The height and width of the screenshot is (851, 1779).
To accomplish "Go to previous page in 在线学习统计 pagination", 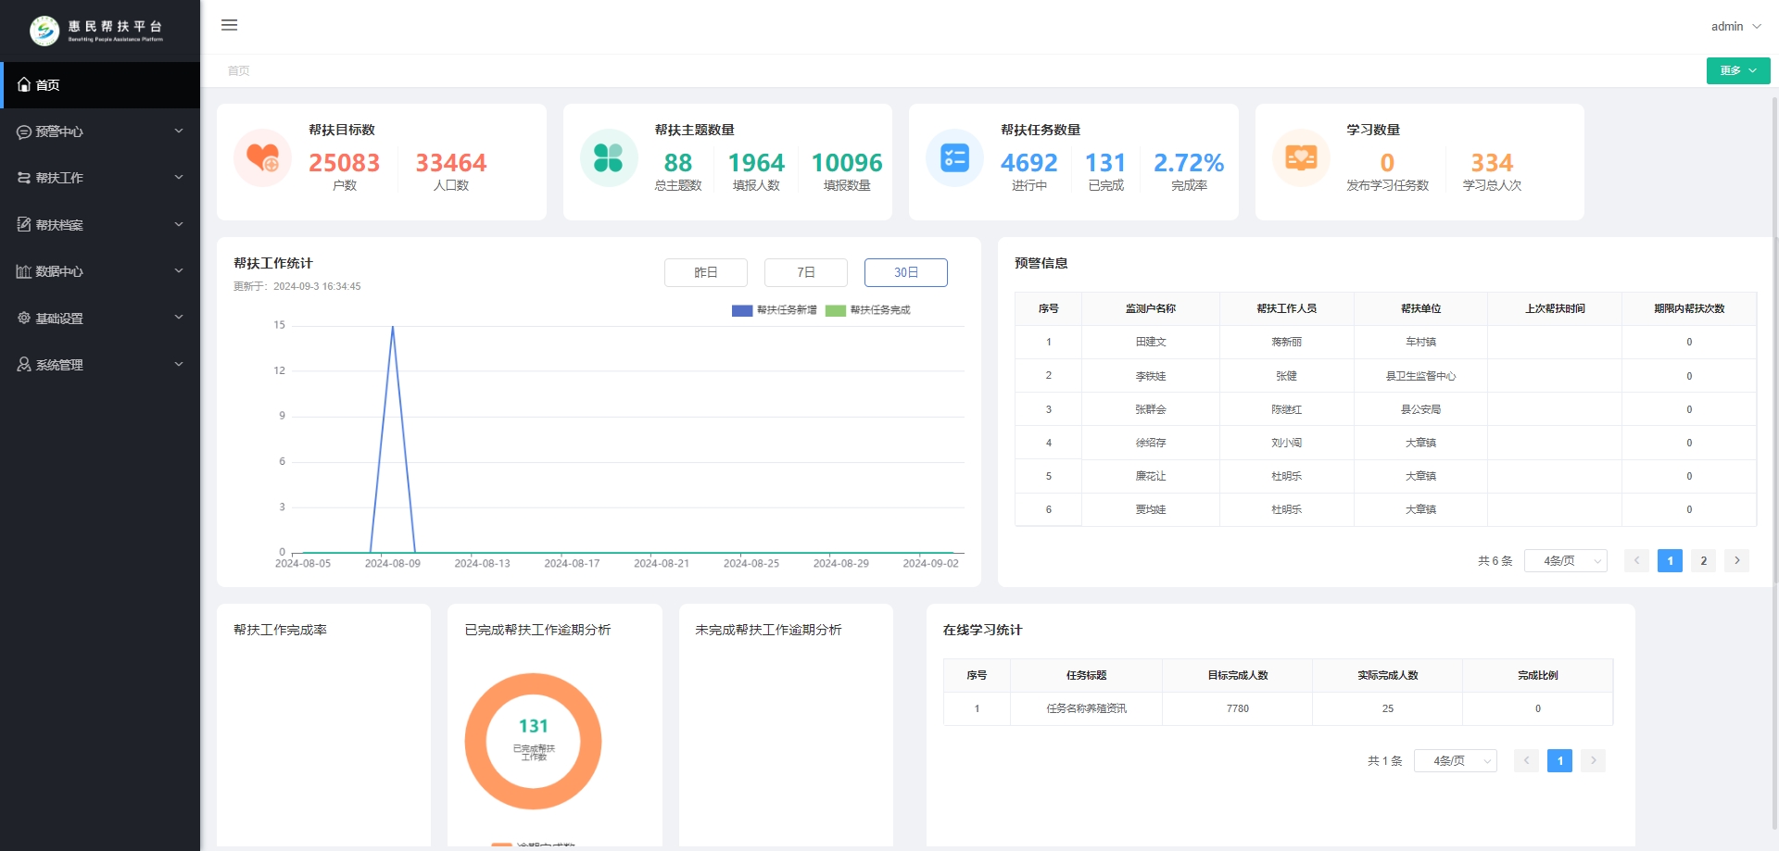I will (x=1526, y=760).
